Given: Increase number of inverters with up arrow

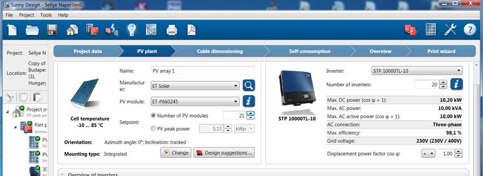Looking at the screenshot, I should (x=443, y=82).
